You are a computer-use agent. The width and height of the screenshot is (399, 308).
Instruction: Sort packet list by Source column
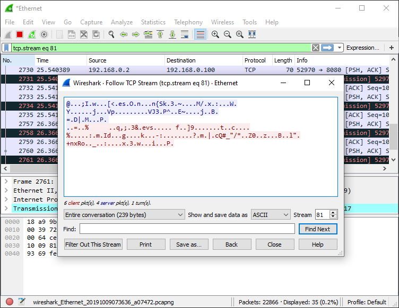(125, 60)
